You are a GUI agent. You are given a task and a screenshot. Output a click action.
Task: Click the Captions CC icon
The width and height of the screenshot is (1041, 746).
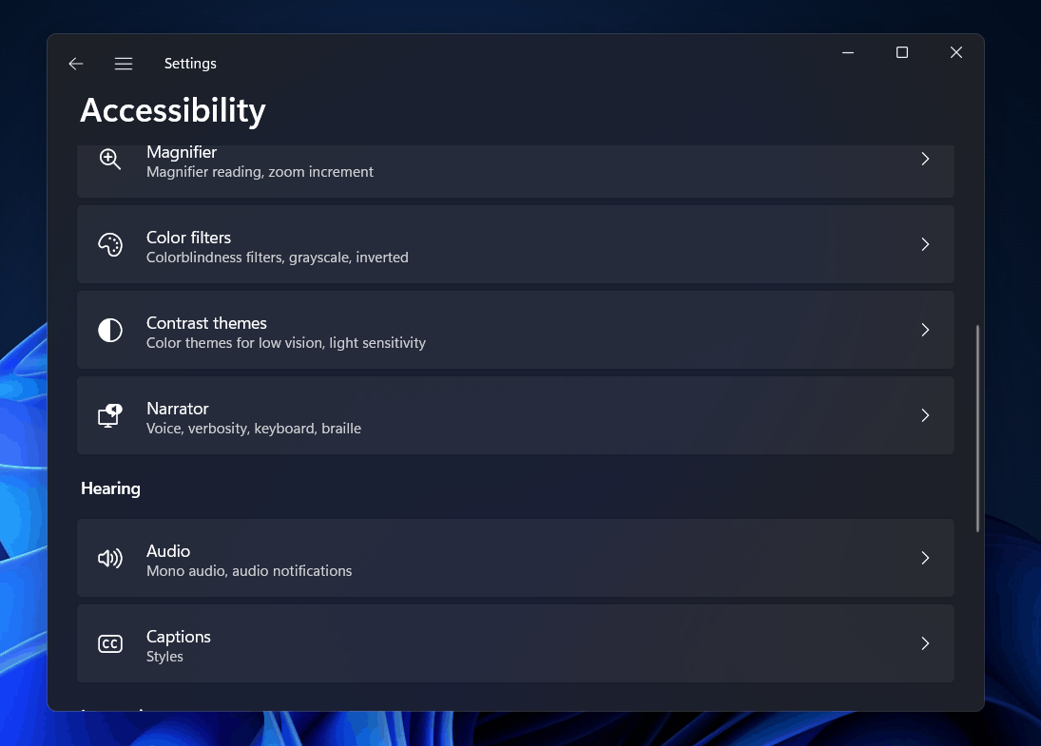click(110, 644)
